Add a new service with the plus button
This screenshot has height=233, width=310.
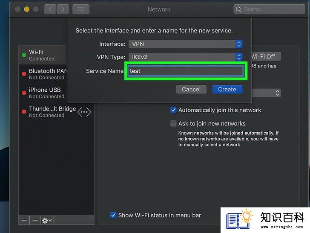tap(24, 220)
